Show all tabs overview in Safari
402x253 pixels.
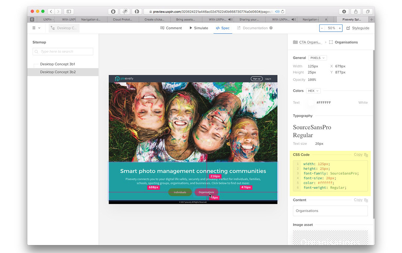(x=367, y=12)
